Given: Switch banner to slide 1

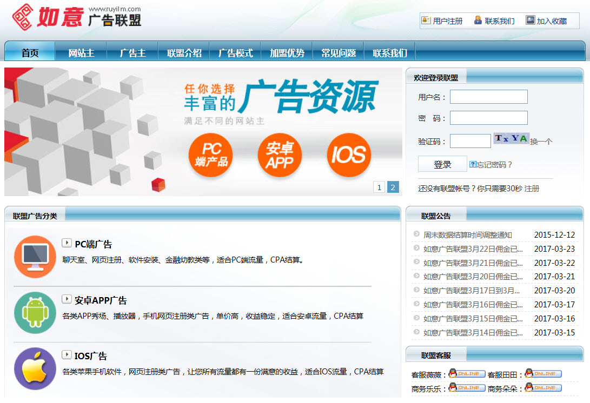Looking at the screenshot, I should click(379, 187).
